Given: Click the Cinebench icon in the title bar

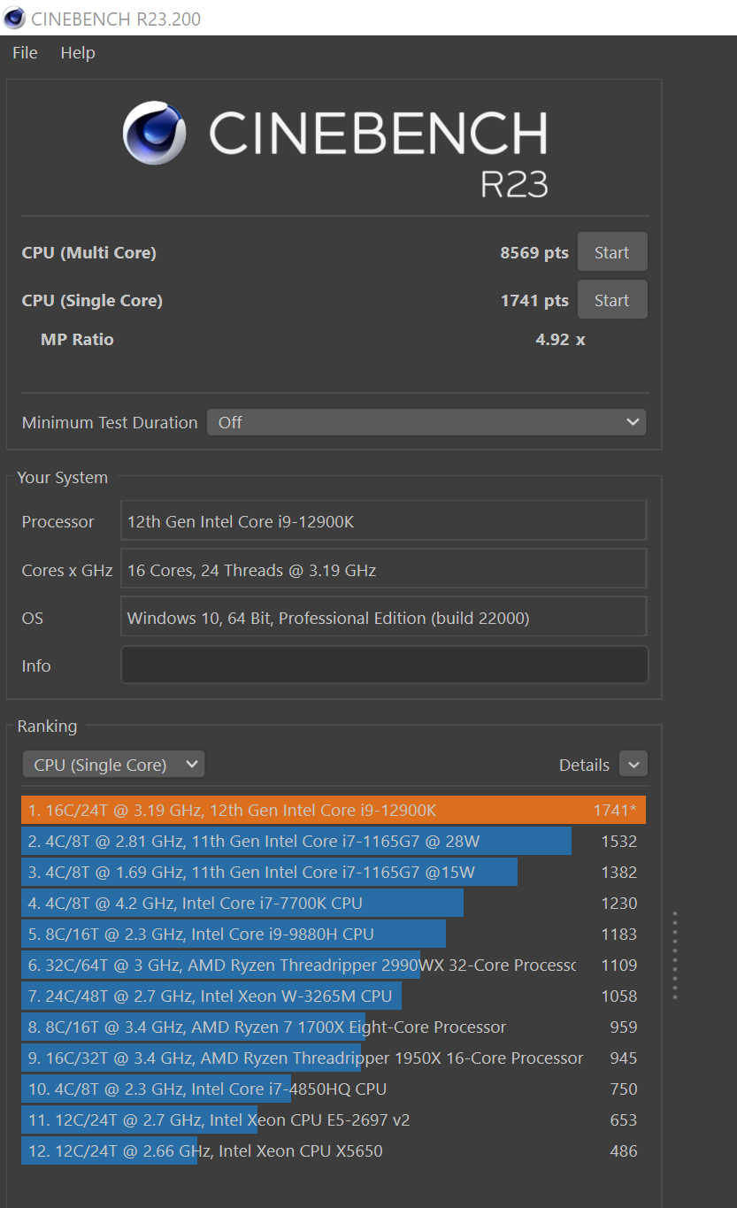Looking at the screenshot, I should coord(15,18).
